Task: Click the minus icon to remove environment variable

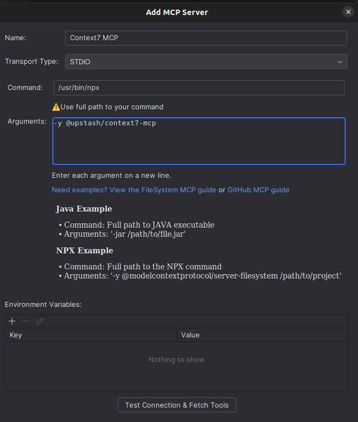Action: (26, 321)
